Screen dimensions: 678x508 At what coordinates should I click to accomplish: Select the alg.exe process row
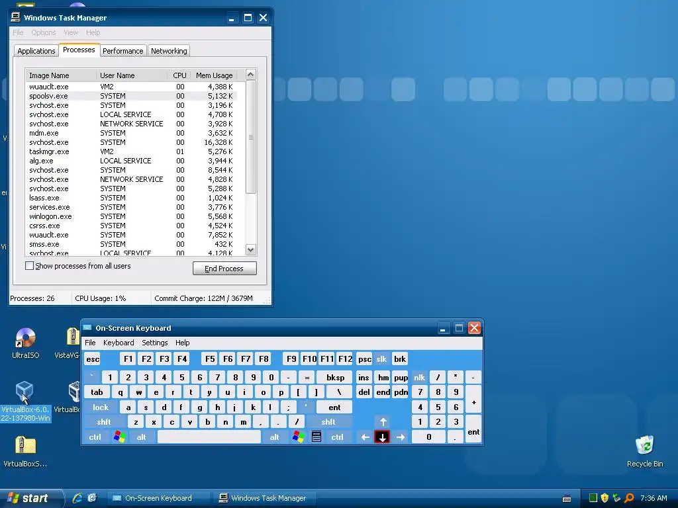tap(132, 161)
